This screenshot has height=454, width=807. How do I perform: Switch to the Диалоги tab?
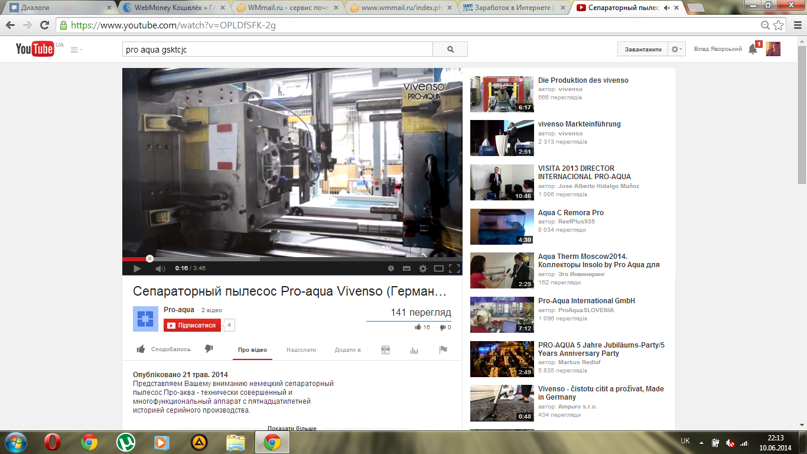59,8
